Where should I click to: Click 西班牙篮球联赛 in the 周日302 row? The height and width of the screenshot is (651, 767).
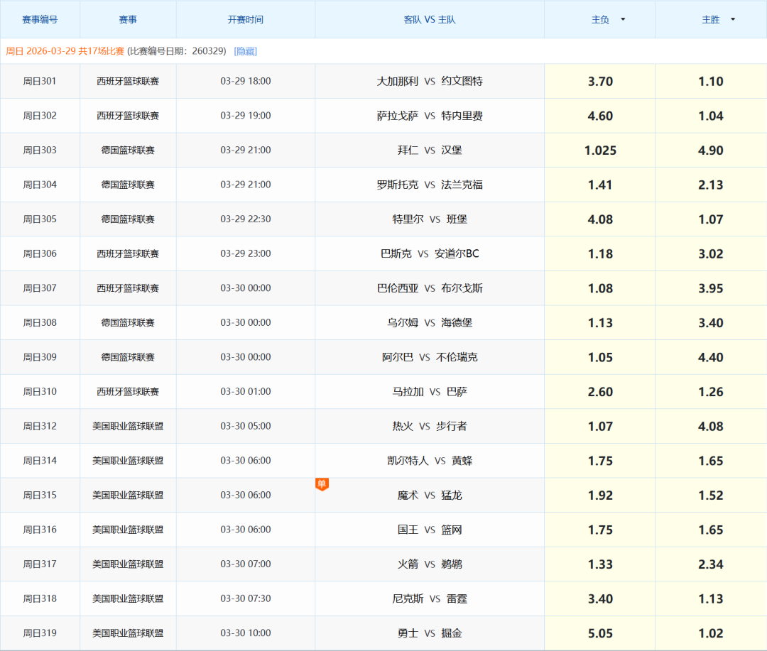tap(128, 116)
